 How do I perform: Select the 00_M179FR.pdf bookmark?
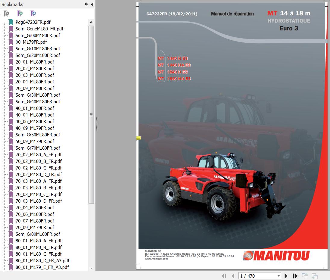click(31, 42)
